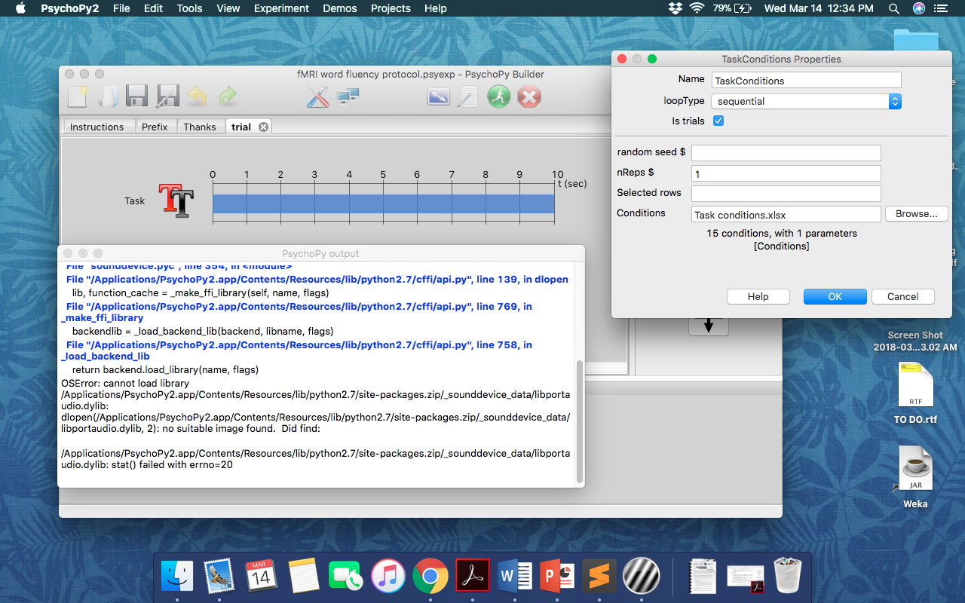Open experiment settings screen icon
Screen dimensions: 965x603
tap(438, 96)
